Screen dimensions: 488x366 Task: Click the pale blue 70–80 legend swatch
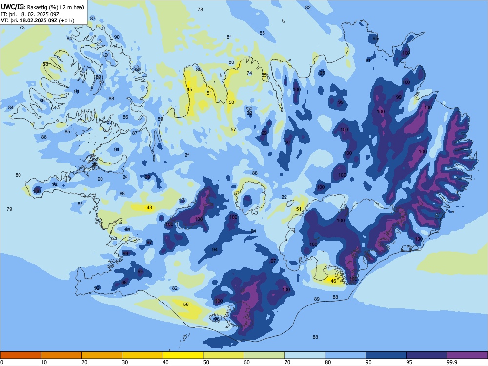coord(305,355)
